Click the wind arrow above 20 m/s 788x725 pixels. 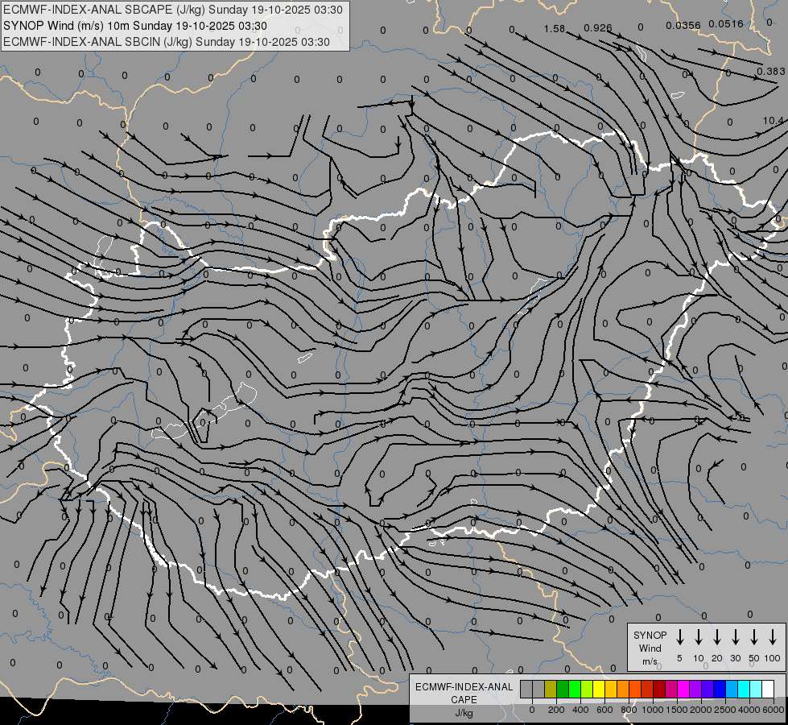pos(717,637)
